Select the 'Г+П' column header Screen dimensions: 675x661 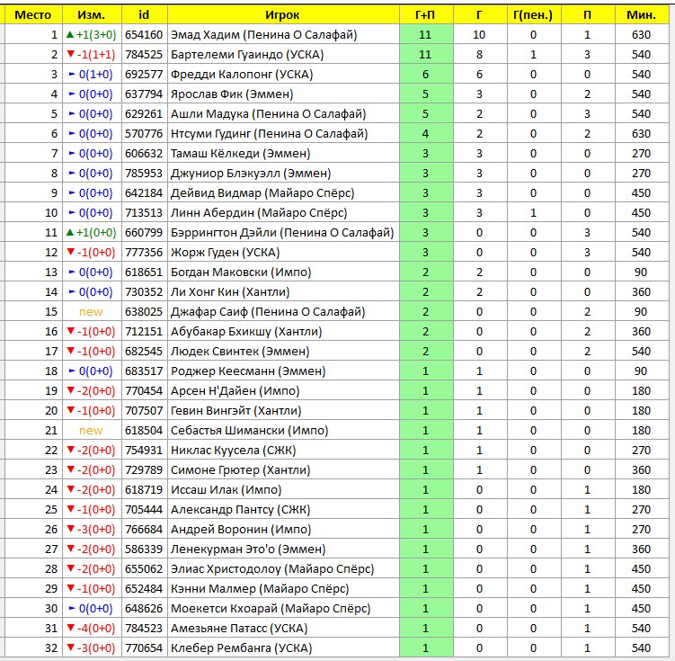[426, 15]
